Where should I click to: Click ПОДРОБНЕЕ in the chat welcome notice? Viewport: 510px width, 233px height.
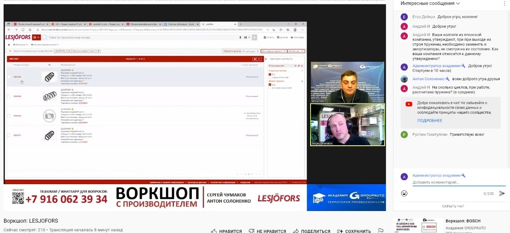430,121
